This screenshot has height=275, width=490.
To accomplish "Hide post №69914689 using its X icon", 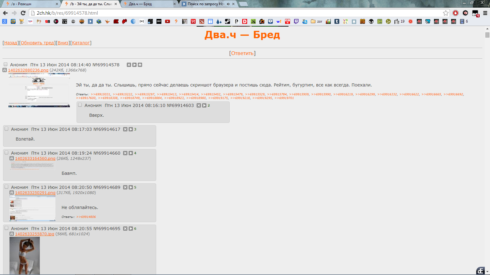I will pyautogui.click(x=125, y=187).
